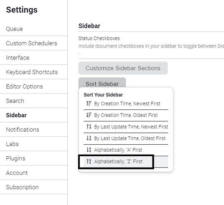
Task: Click the newest-first creation time sort icon
Action: 89,103
